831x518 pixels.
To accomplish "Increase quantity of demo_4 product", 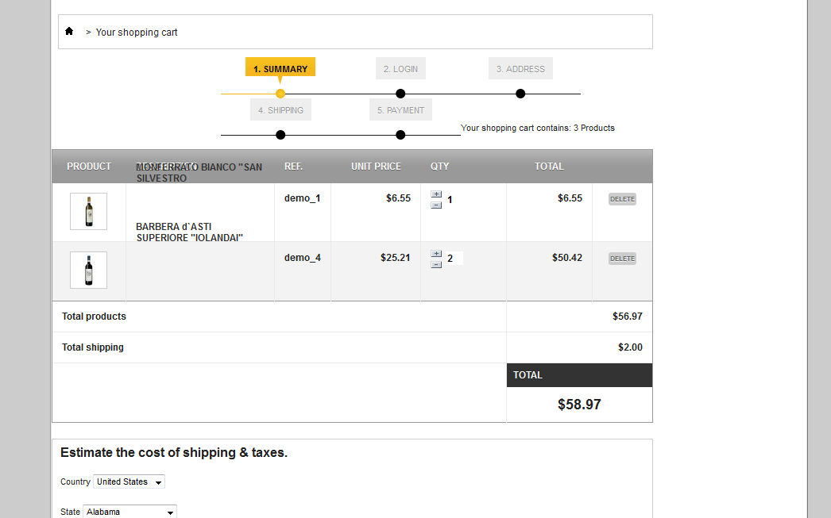I will (x=436, y=254).
